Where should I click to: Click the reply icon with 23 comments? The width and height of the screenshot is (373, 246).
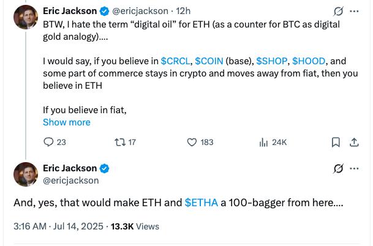point(50,142)
